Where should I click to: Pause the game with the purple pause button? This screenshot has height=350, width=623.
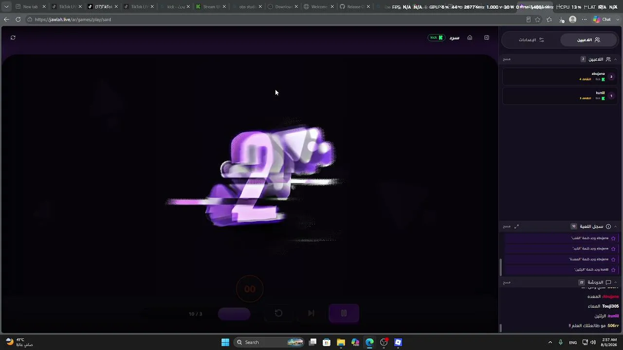coord(344,314)
